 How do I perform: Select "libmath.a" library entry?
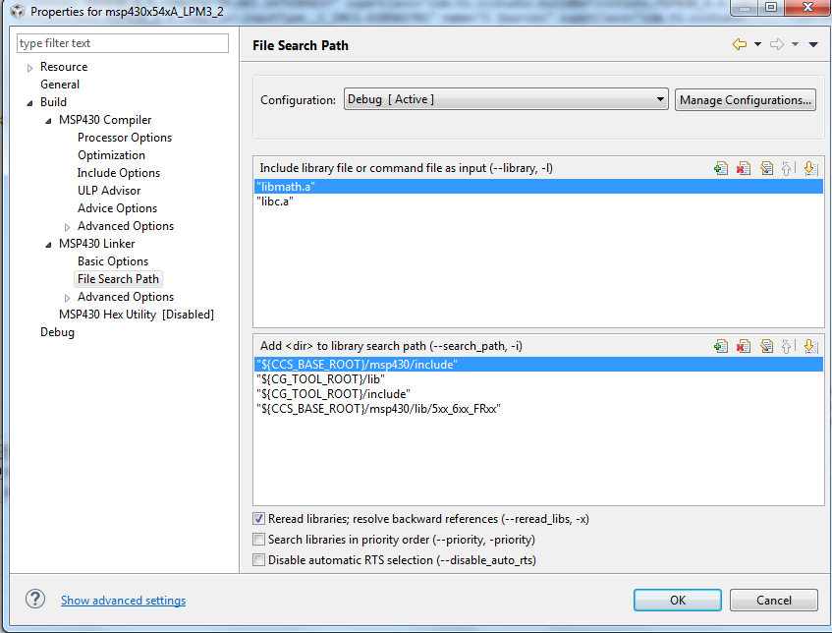tap(538, 187)
